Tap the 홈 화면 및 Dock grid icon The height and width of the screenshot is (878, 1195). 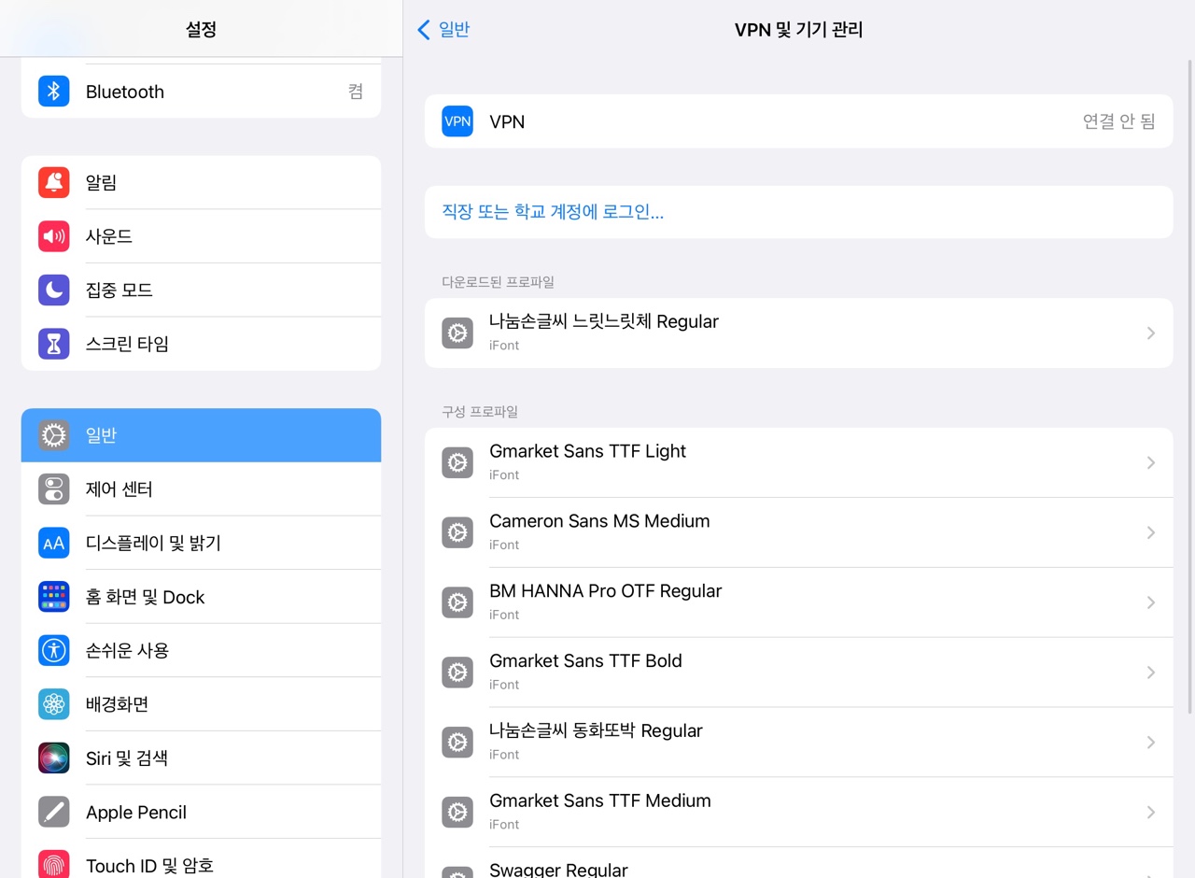coord(53,597)
